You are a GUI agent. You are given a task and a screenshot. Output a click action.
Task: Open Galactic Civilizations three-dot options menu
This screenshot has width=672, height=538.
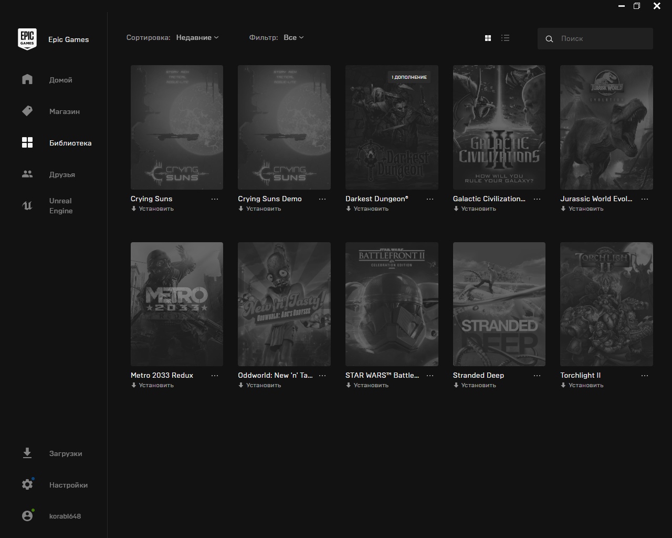[537, 199]
